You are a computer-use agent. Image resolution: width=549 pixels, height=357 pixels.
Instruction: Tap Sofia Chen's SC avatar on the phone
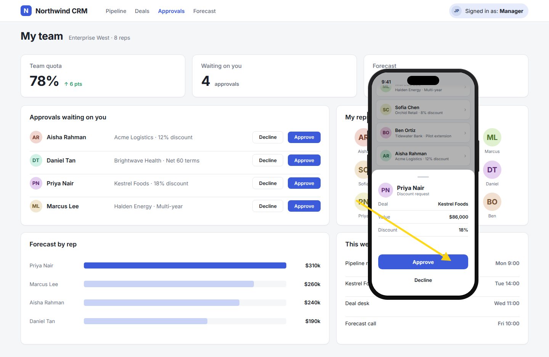[386, 110]
